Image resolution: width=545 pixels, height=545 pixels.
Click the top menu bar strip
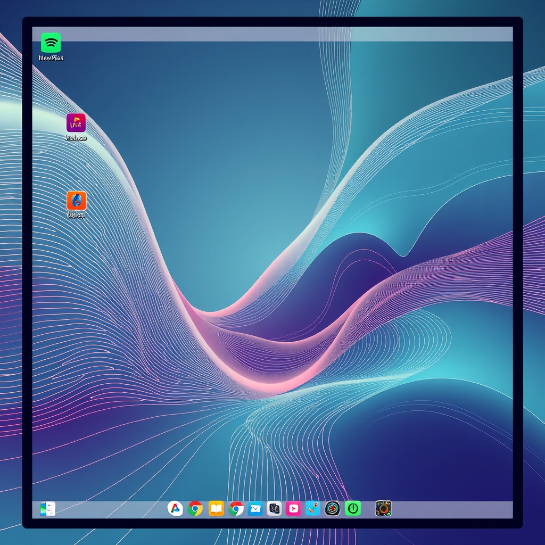point(266,34)
